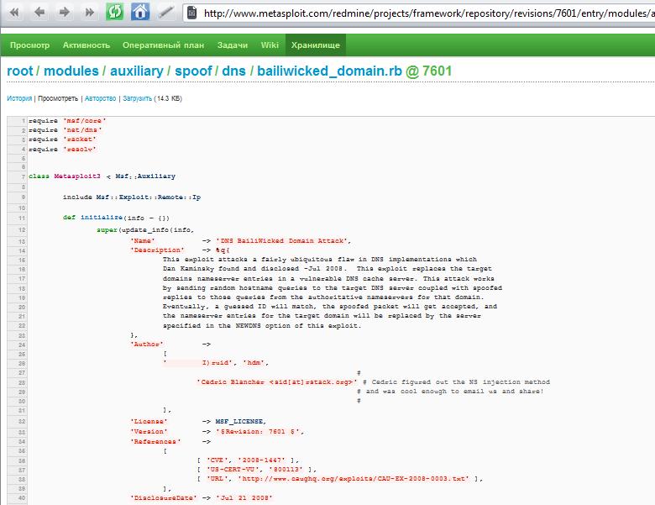Click the '$Revision: 7601 $' string
655x505 pixels.
tap(258, 432)
